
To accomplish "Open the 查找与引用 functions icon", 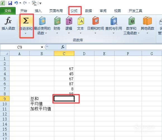I will (x=114, y=21).
